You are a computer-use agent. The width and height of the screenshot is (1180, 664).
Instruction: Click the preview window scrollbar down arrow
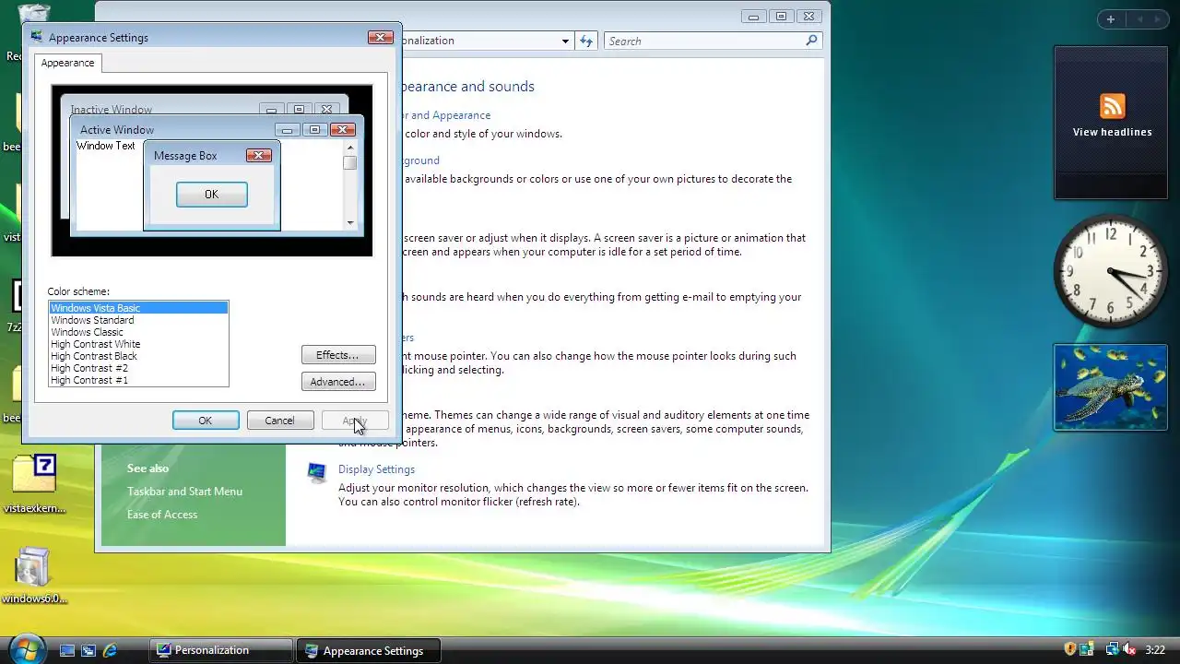pos(350,223)
